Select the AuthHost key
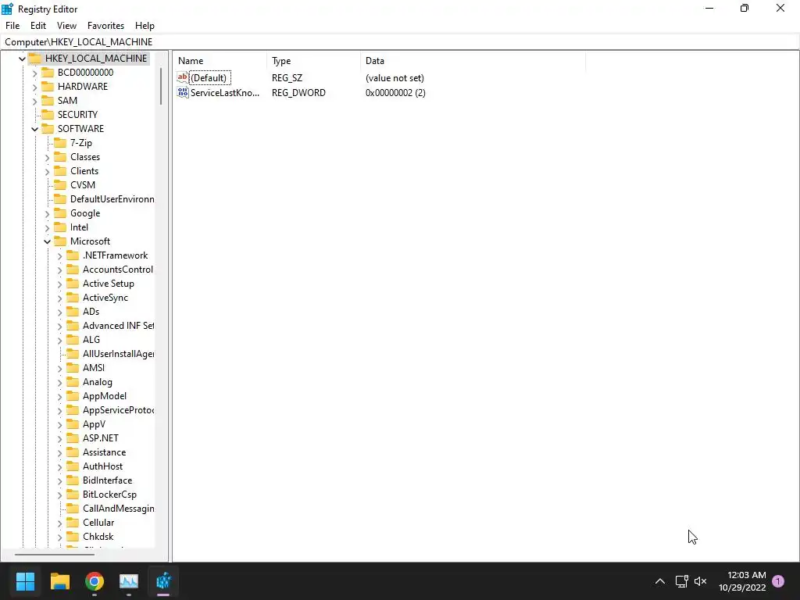 point(102,466)
